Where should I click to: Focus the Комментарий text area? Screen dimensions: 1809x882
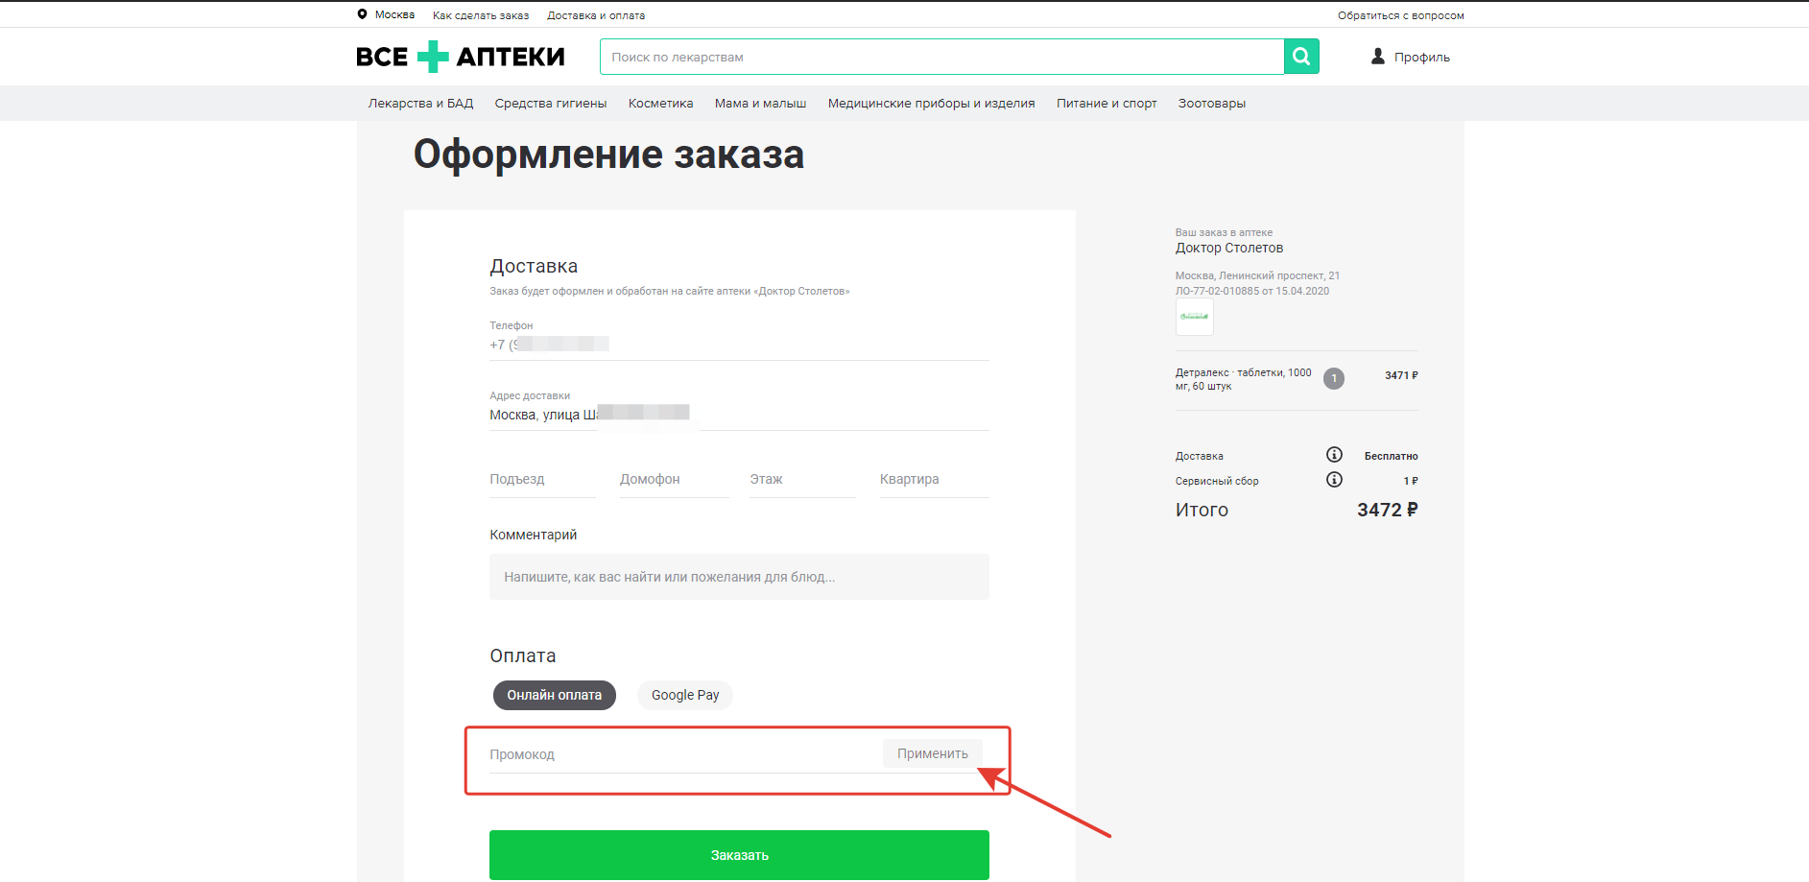pos(739,577)
